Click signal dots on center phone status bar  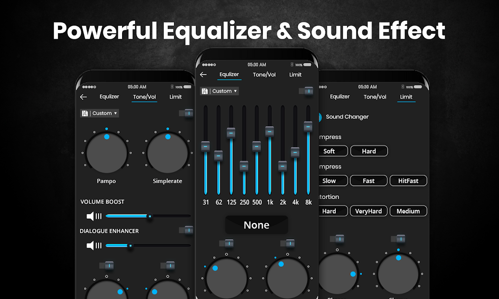[209, 65]
